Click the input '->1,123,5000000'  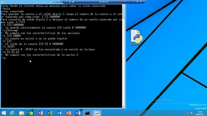(x=12, y=25)
